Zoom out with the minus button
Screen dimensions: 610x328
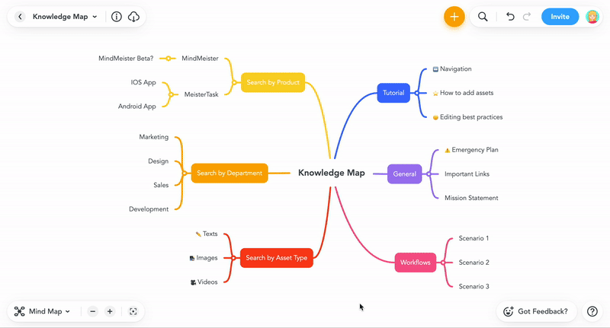[x=92, y=311]
